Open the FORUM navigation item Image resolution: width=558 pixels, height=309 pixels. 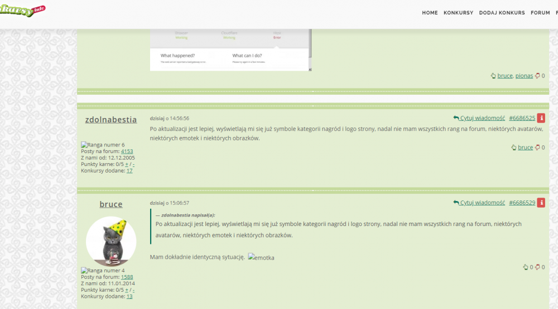(x=540, y=13)
